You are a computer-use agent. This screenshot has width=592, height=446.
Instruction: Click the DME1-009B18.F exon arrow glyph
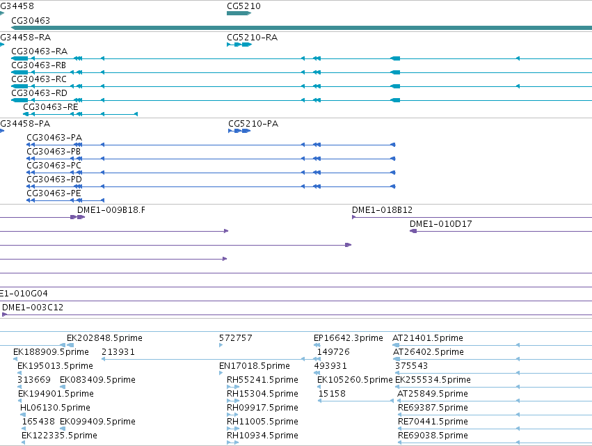click(x=77, y=217)
